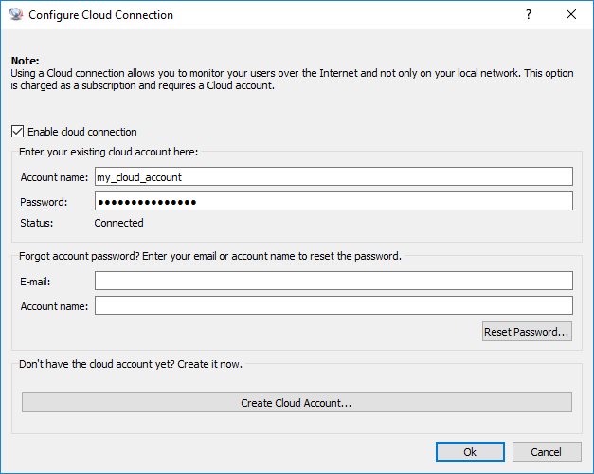
Task: Click the 'Password:' label
Action: (43, 202)
